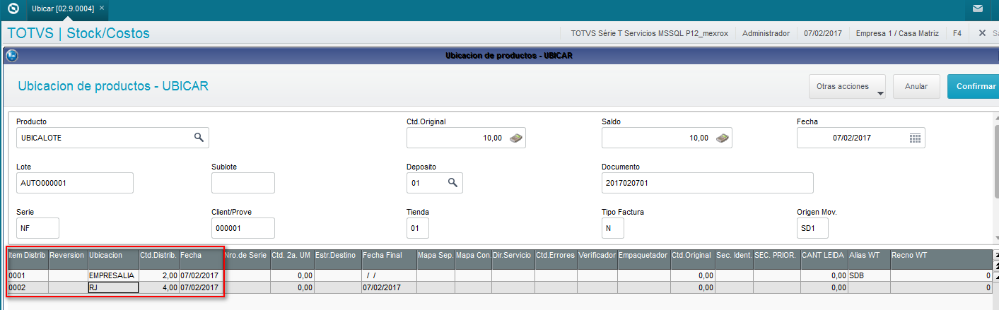The height and width of the screenshot is (310, 999).
Task: Focus the Tienda field 01
Action: coord(417,228)
